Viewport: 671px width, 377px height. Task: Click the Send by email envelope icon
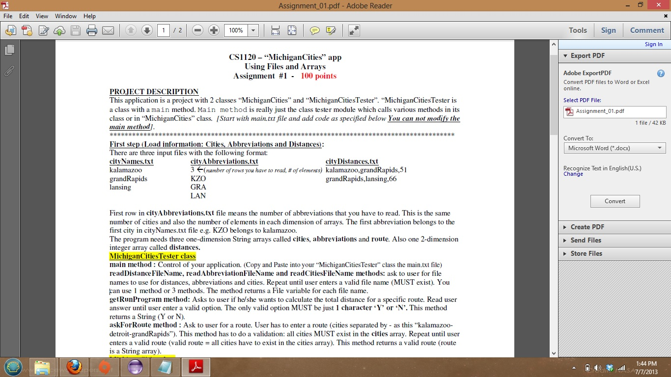(x=108, y=30)
